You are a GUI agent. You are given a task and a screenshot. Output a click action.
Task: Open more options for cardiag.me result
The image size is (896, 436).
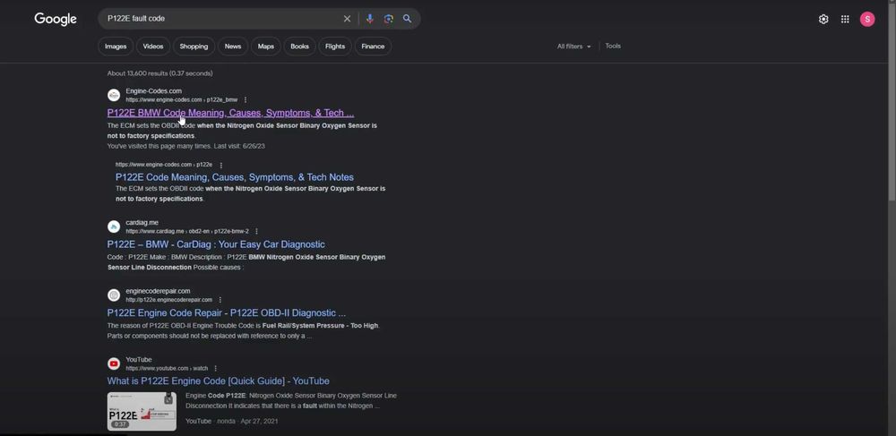256,231
